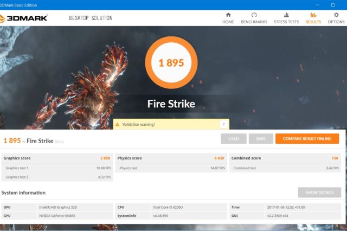Click the CPU label cell
347x231 pixels.
133,207
